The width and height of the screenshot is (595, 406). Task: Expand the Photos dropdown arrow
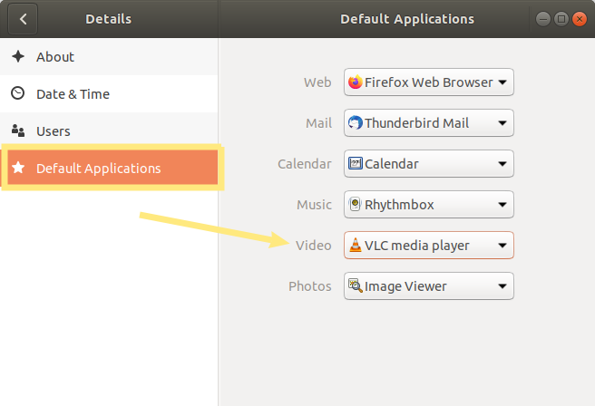coord(502,286)
